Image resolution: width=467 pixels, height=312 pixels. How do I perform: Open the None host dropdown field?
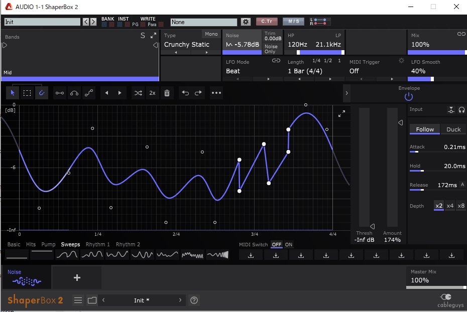[204, 22]
